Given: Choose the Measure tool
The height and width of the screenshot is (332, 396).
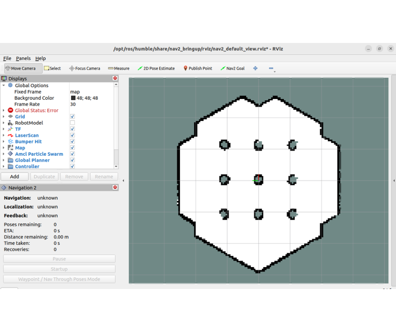Looking at the screenshot, I should [119, 68].
